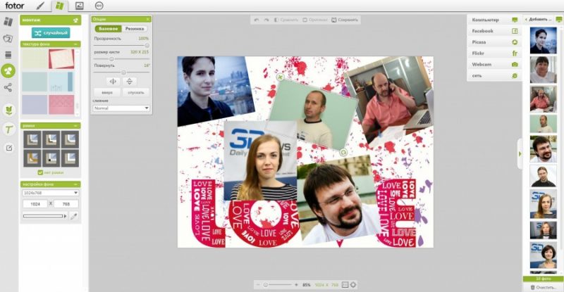Screen dimensions: 564x292
Task: Click the Опускать send backward button
Action: 136,92
